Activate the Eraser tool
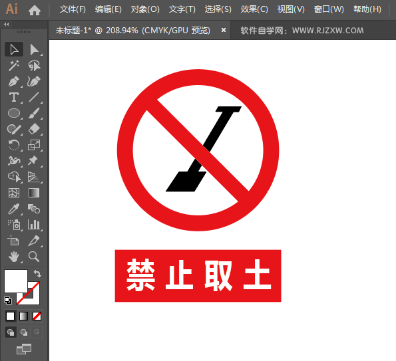The height and width of the screenshot is (361, 396). (34, 129)
